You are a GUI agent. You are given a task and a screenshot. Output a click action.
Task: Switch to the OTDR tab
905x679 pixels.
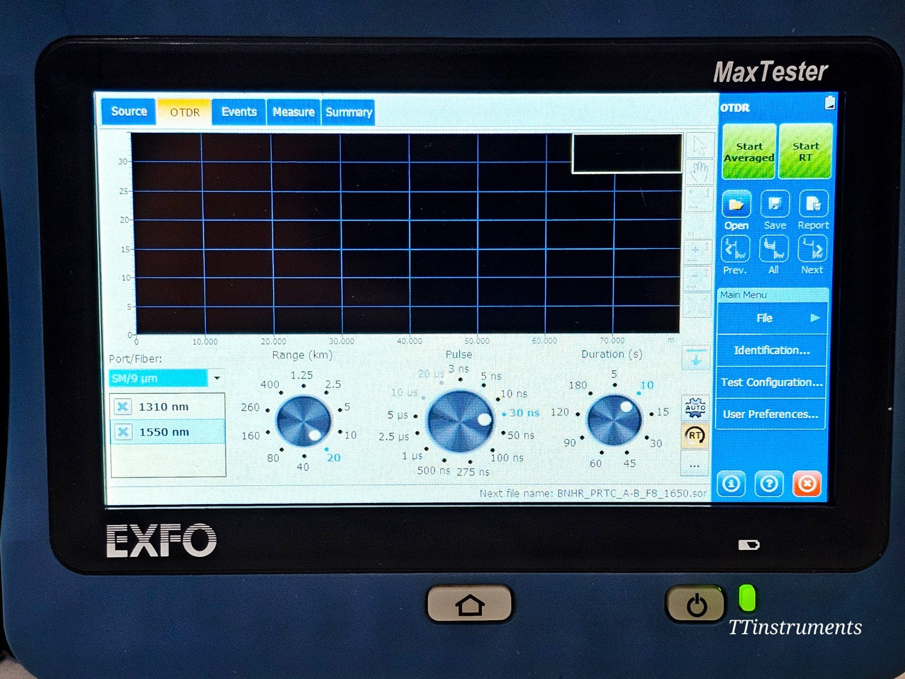click(x=185, y=112)
